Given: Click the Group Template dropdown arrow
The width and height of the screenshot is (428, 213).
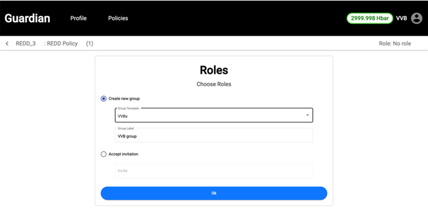Looking at the screenshot, I should (307, 115).
